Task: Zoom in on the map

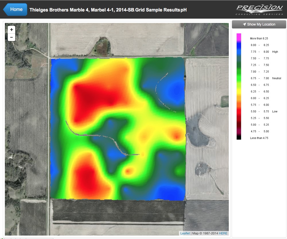Action: click(x=11, y=30)
